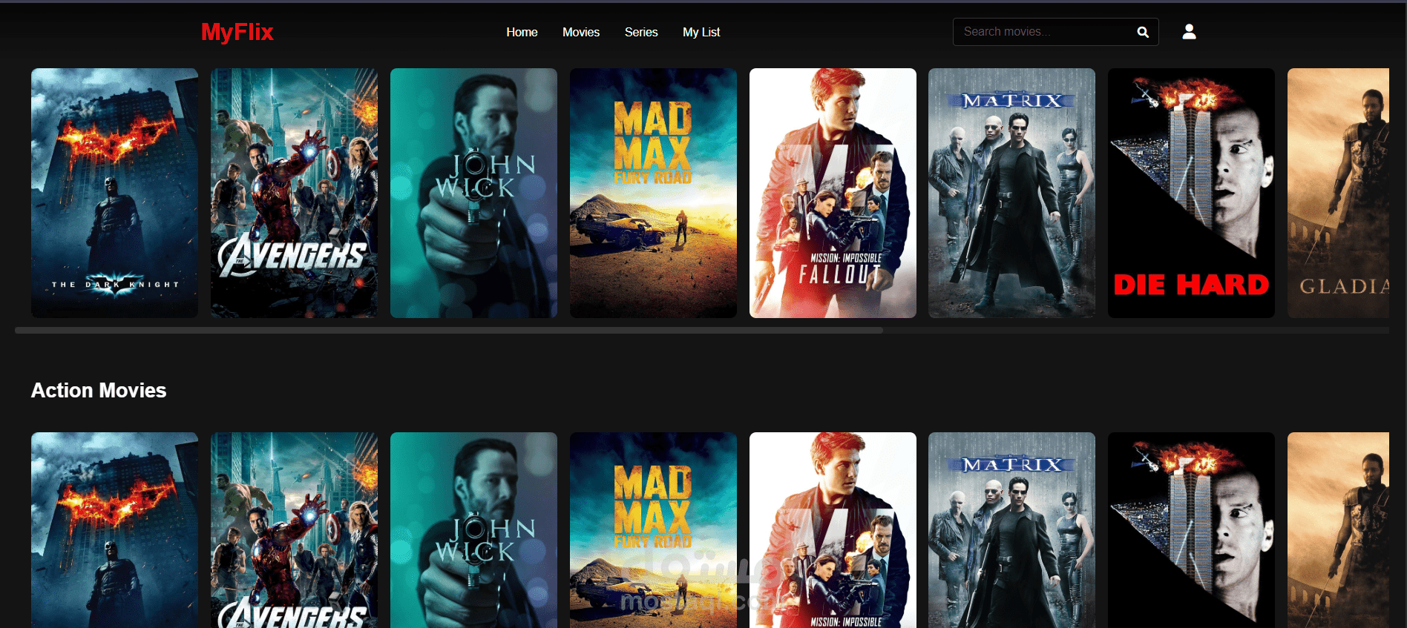1407x628 pixels.
Task: Select Mission Impossible Fallout poster in top row
Action: [833, 193]
